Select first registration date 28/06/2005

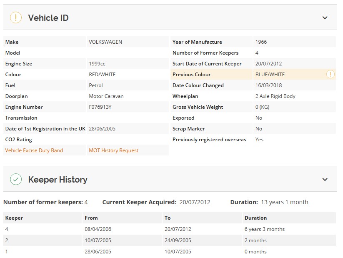[102, 129]
